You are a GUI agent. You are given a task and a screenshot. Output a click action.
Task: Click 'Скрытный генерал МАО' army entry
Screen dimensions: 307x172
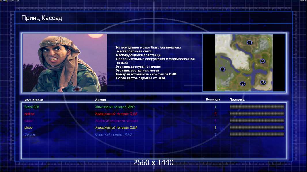pyautogui.click(x=113, y=134)
